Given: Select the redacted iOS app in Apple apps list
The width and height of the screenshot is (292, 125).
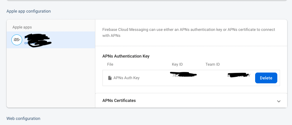Looking at the screenshot, I should pyautogui.click(x=51, y=40).
